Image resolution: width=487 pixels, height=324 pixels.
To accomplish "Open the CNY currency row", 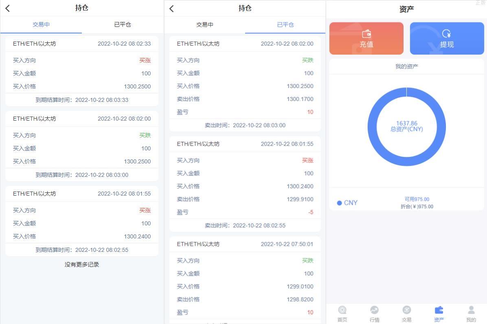I will tap(406, 203).
